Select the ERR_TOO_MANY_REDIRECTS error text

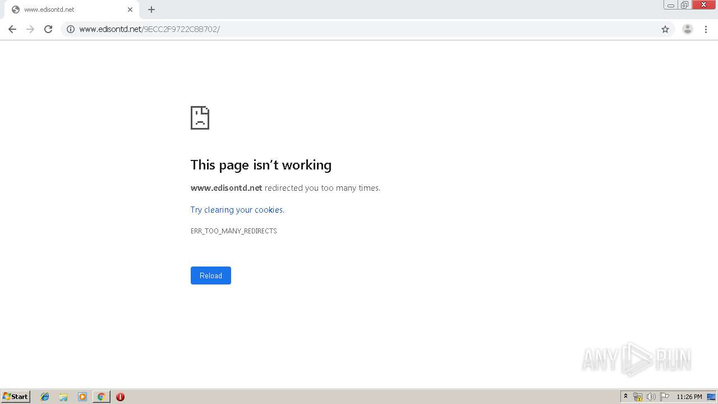tap(234, 231)
